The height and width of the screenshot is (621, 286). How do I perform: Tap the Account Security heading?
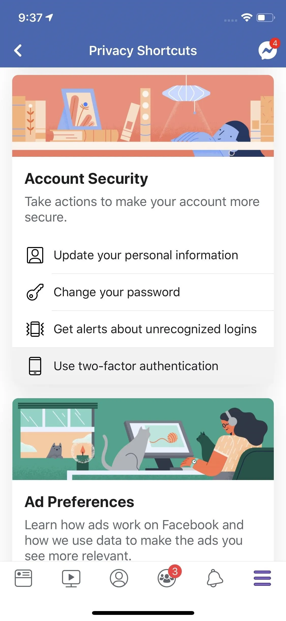[x=86, y=178]
